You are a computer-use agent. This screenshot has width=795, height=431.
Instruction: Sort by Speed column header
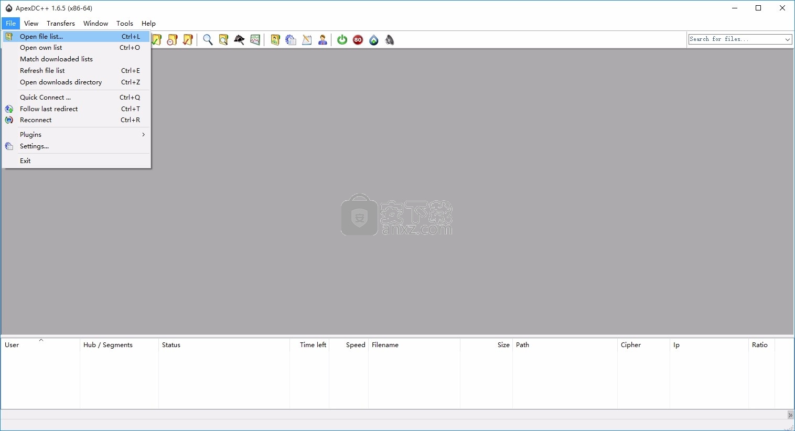coord(349,345)
